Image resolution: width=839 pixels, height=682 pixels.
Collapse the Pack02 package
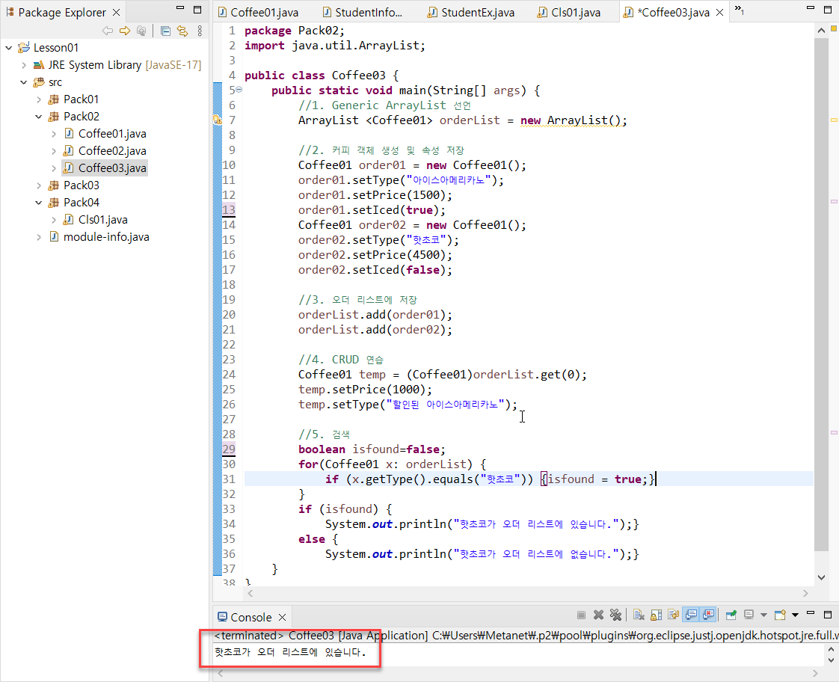(39, 116)
